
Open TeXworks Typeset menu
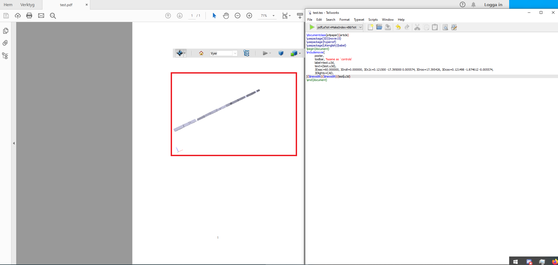[x=359, y=20]
